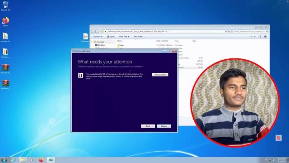
Task: Click the Explorer address bar refresh button
Action: [229, 31]
